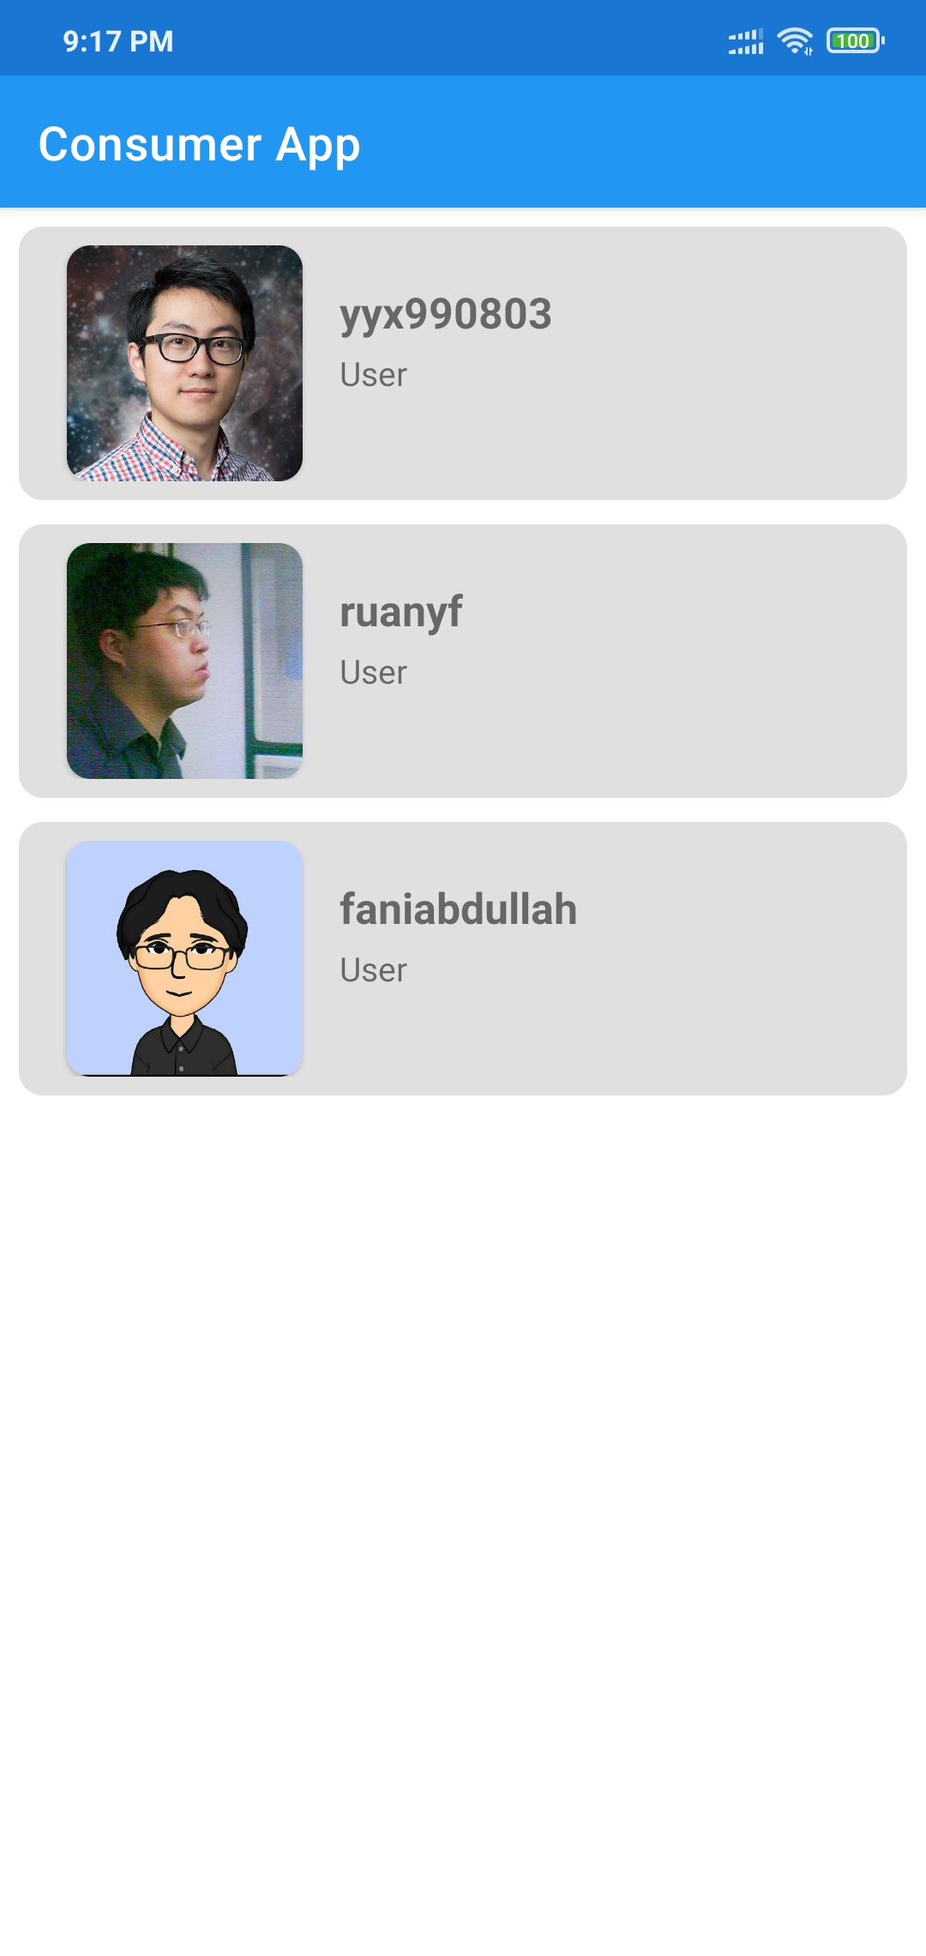Click the User label under faniabdullah
Screen dimensions: 926x1956
pyautogui.click(x=373, y=970)
